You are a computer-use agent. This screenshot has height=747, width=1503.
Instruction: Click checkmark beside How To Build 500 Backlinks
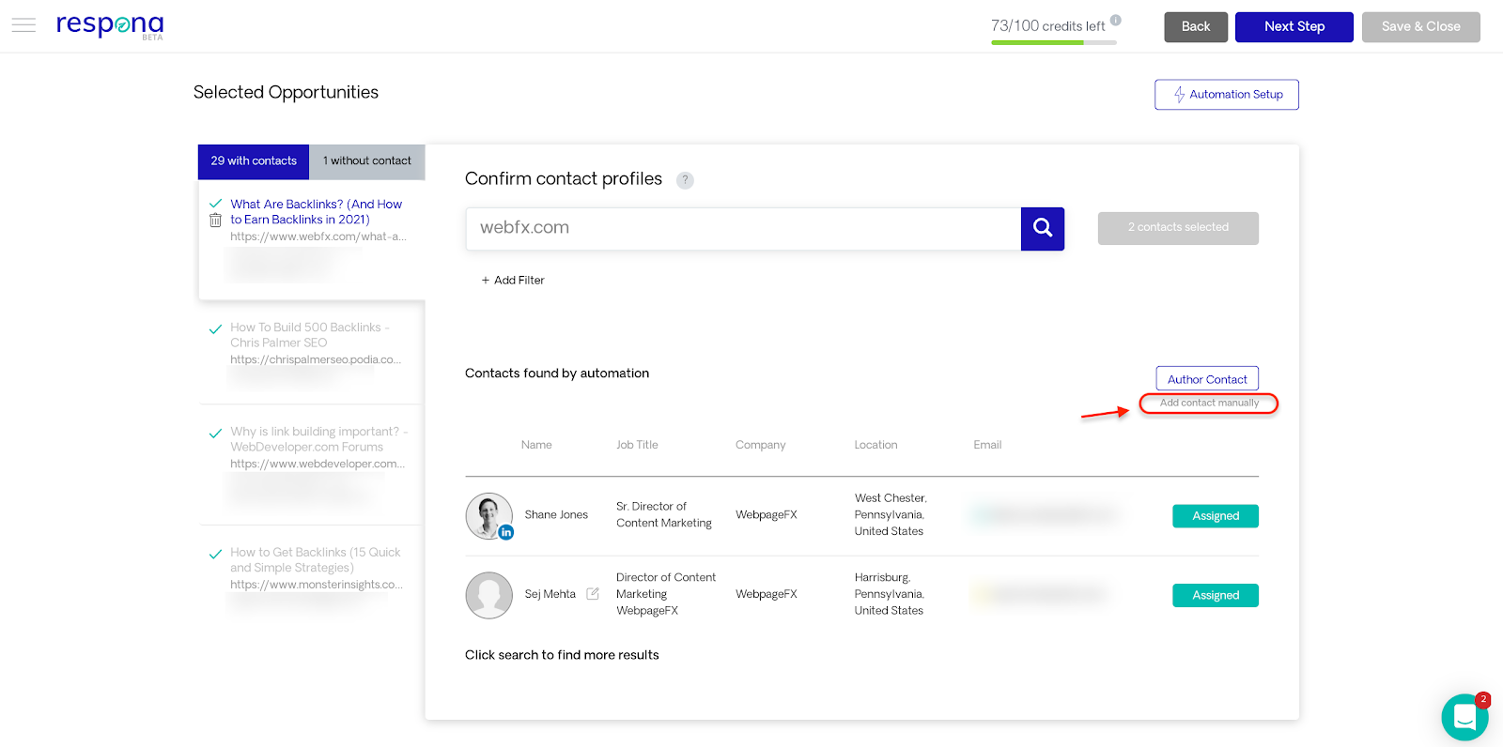[215, 329]
